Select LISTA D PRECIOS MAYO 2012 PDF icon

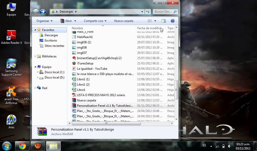click(74, 95)
